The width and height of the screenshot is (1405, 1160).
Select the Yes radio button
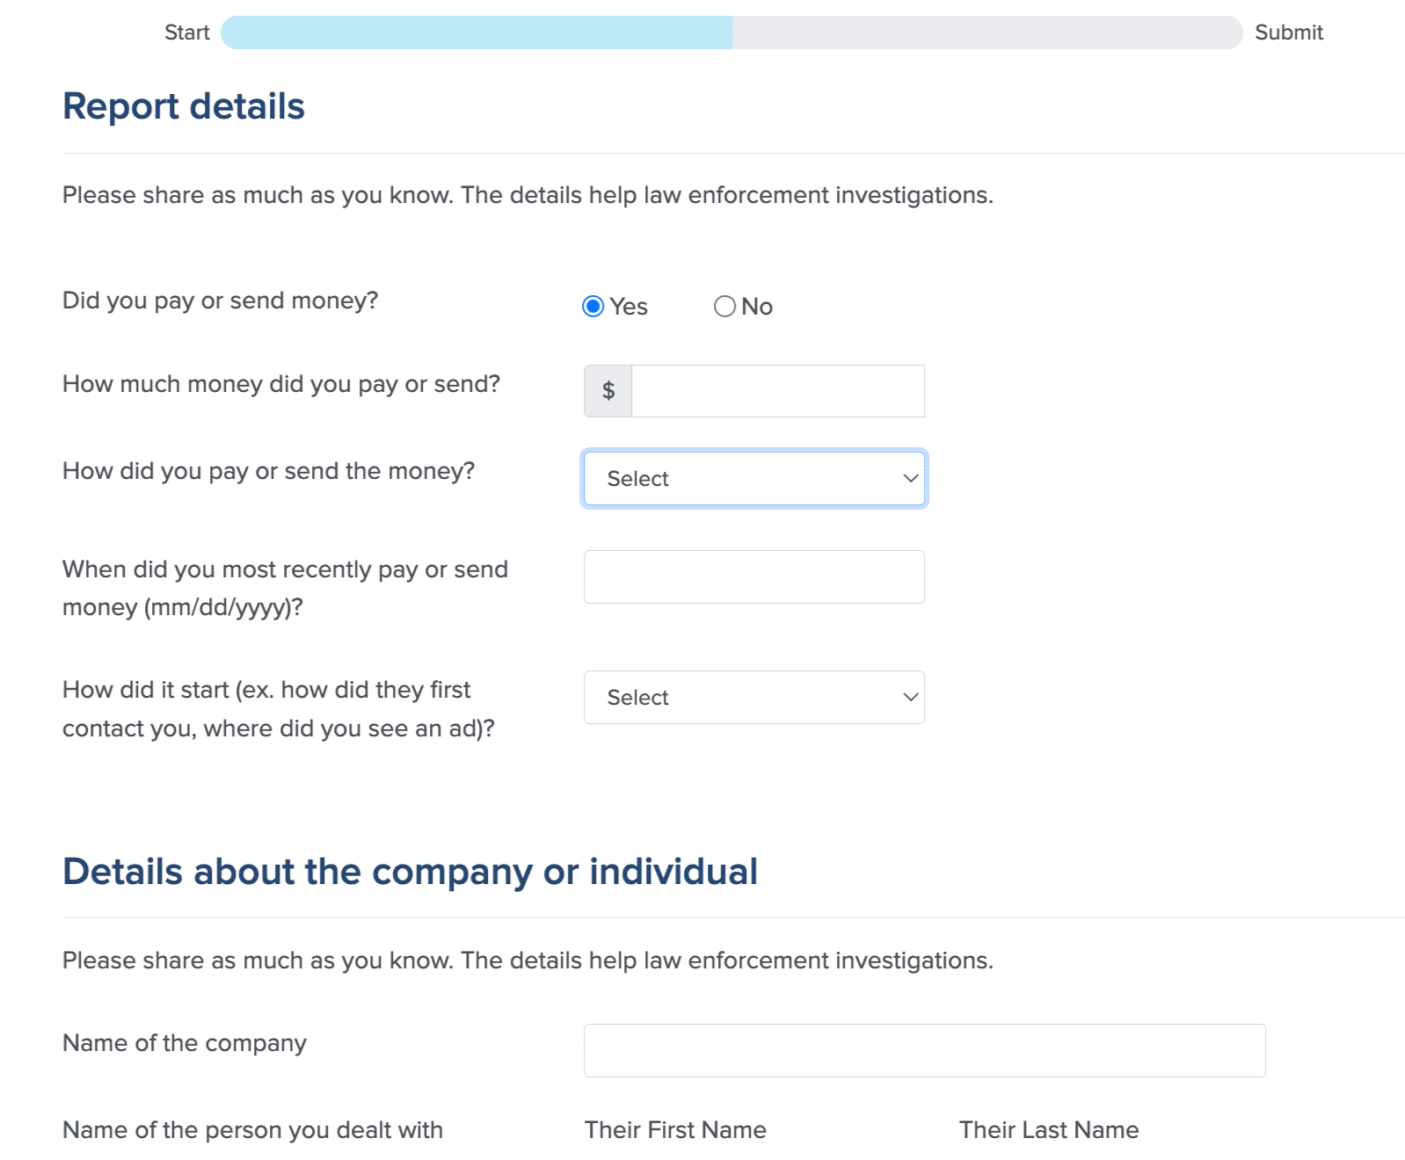click(593, 306)
